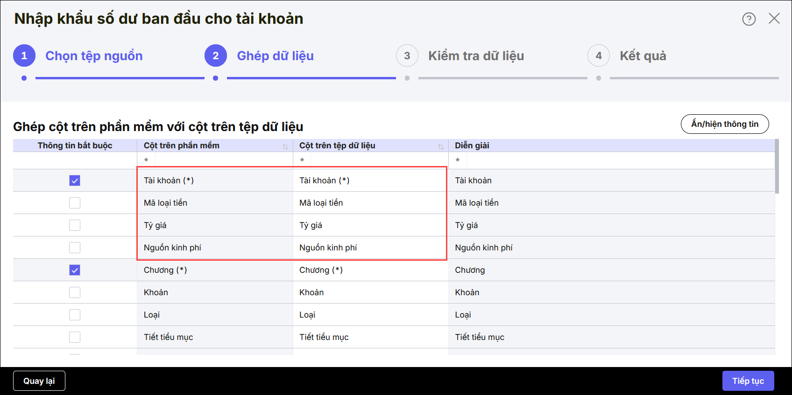
Task: Click step 3 circle icon
Action: coord(407,56)
